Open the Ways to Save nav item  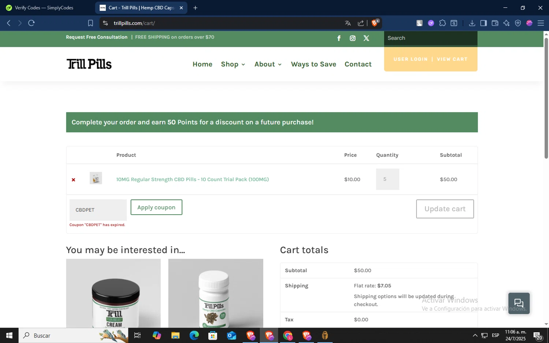tap(313, 64)
